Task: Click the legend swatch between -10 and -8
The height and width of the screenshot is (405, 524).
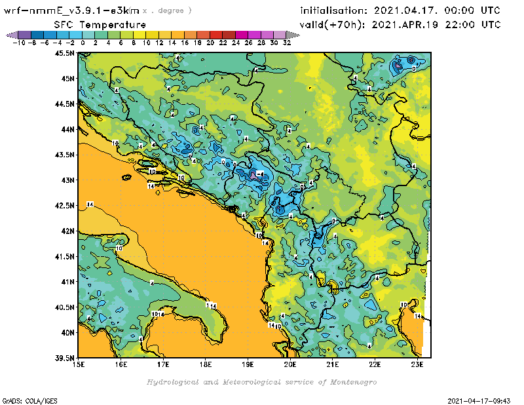Action: coord(24,35)
